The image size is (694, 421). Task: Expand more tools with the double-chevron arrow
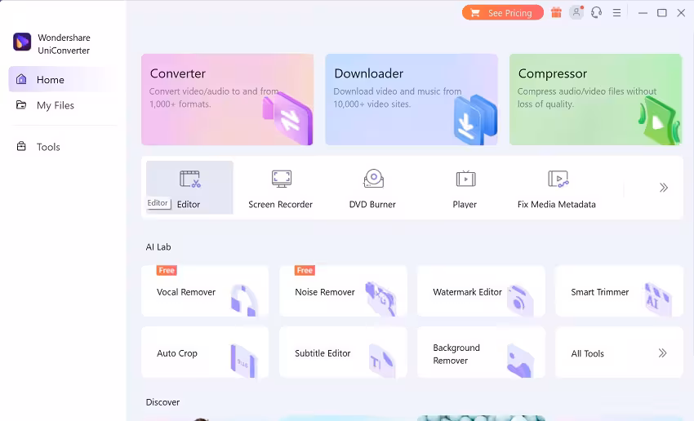click(x=664, y=188)
